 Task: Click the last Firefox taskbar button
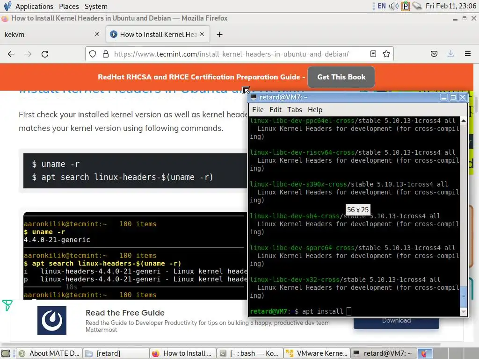[x=425, y=353]
